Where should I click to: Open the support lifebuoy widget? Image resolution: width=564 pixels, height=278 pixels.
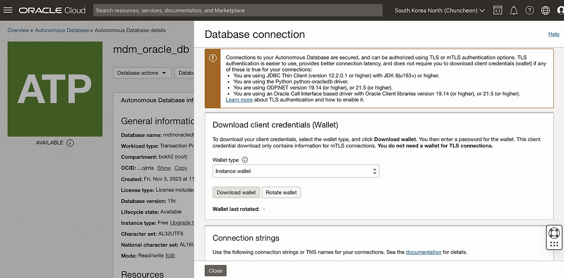[x=554, y=233]
